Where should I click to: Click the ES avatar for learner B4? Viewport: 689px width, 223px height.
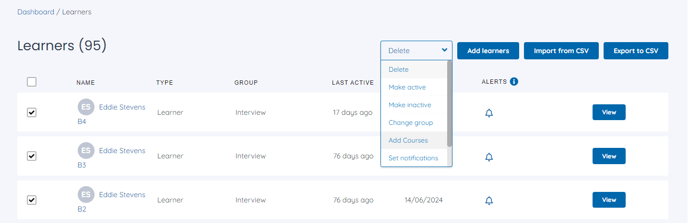[86, 107]
